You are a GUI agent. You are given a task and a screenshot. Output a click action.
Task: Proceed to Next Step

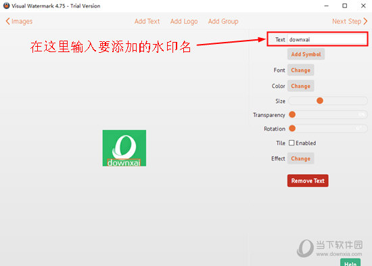[350, 22]
